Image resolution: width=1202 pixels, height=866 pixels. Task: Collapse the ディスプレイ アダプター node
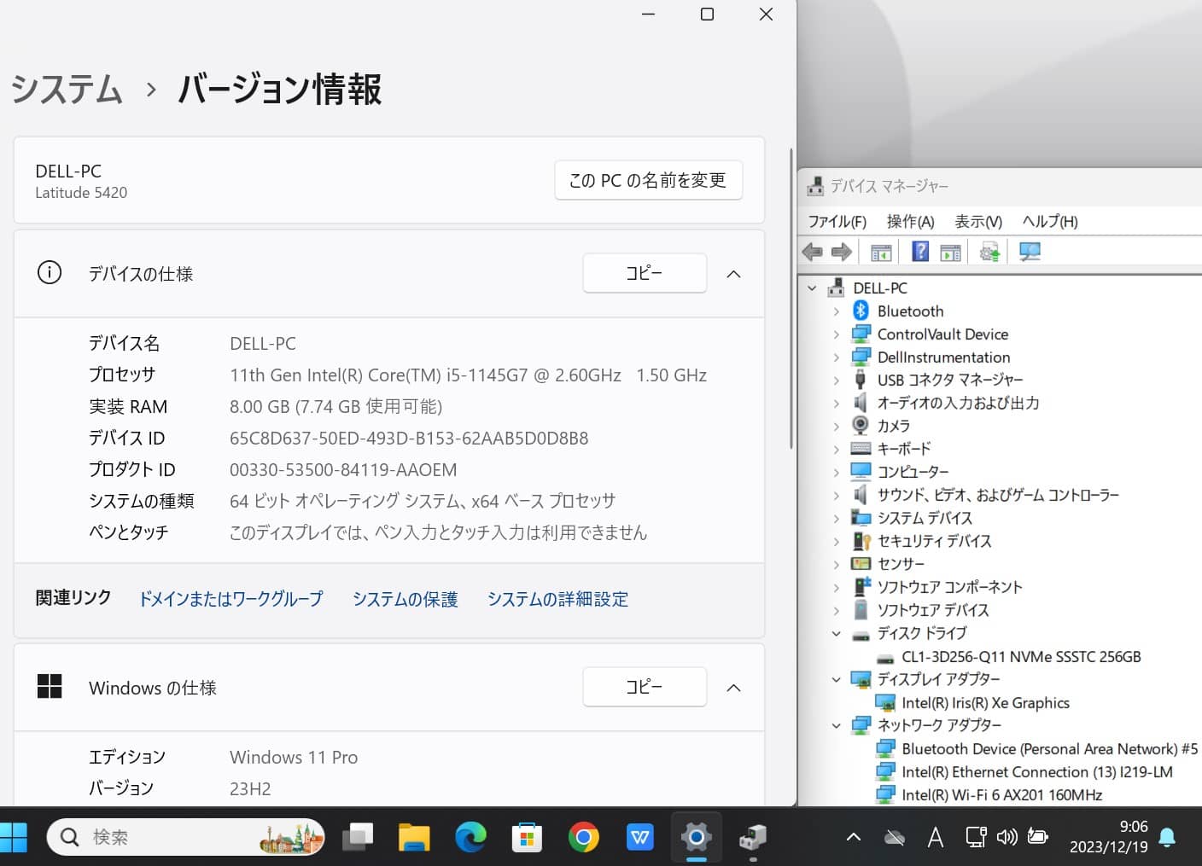click(836, 679)
